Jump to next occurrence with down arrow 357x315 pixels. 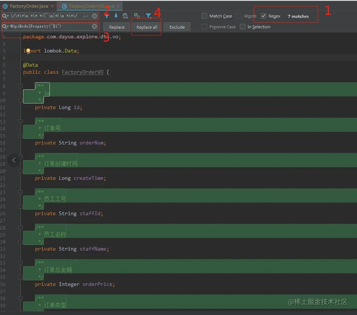[116, 16]
